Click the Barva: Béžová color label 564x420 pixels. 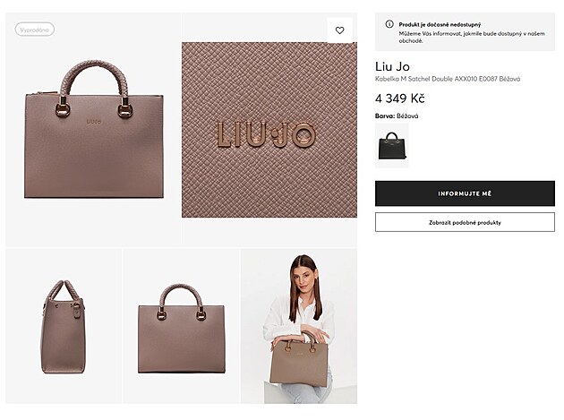coord(397,116)
